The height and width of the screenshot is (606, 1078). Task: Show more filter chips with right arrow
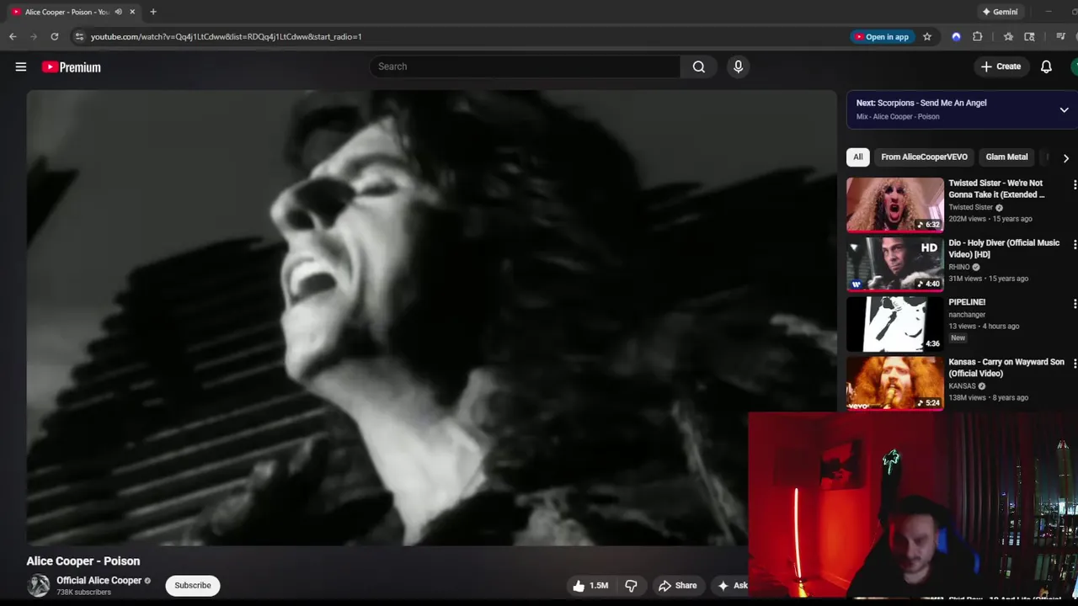(x=1065, y=158)
